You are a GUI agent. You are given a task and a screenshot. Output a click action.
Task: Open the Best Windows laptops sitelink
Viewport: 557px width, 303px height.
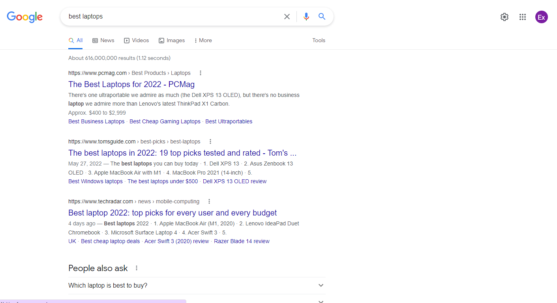96,181
